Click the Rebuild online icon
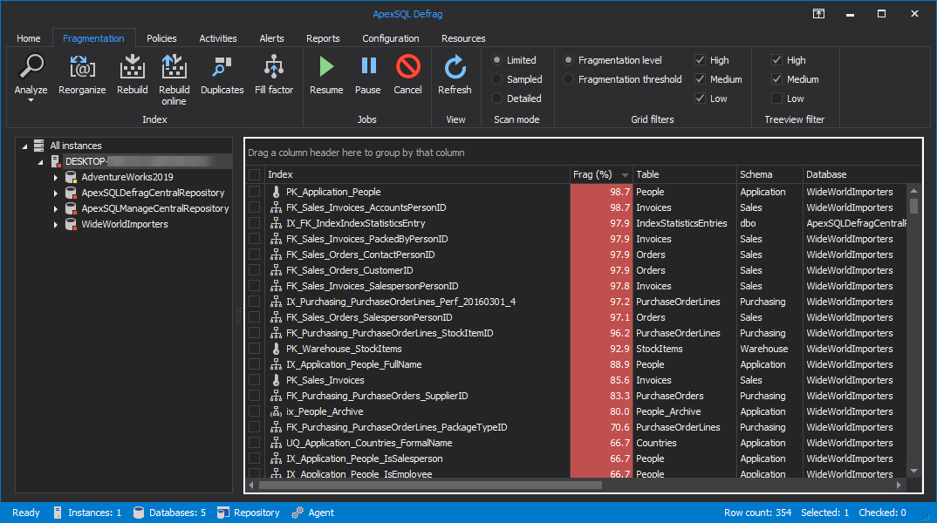This screenshot has height=523, width=937. [x=174, y=66]
